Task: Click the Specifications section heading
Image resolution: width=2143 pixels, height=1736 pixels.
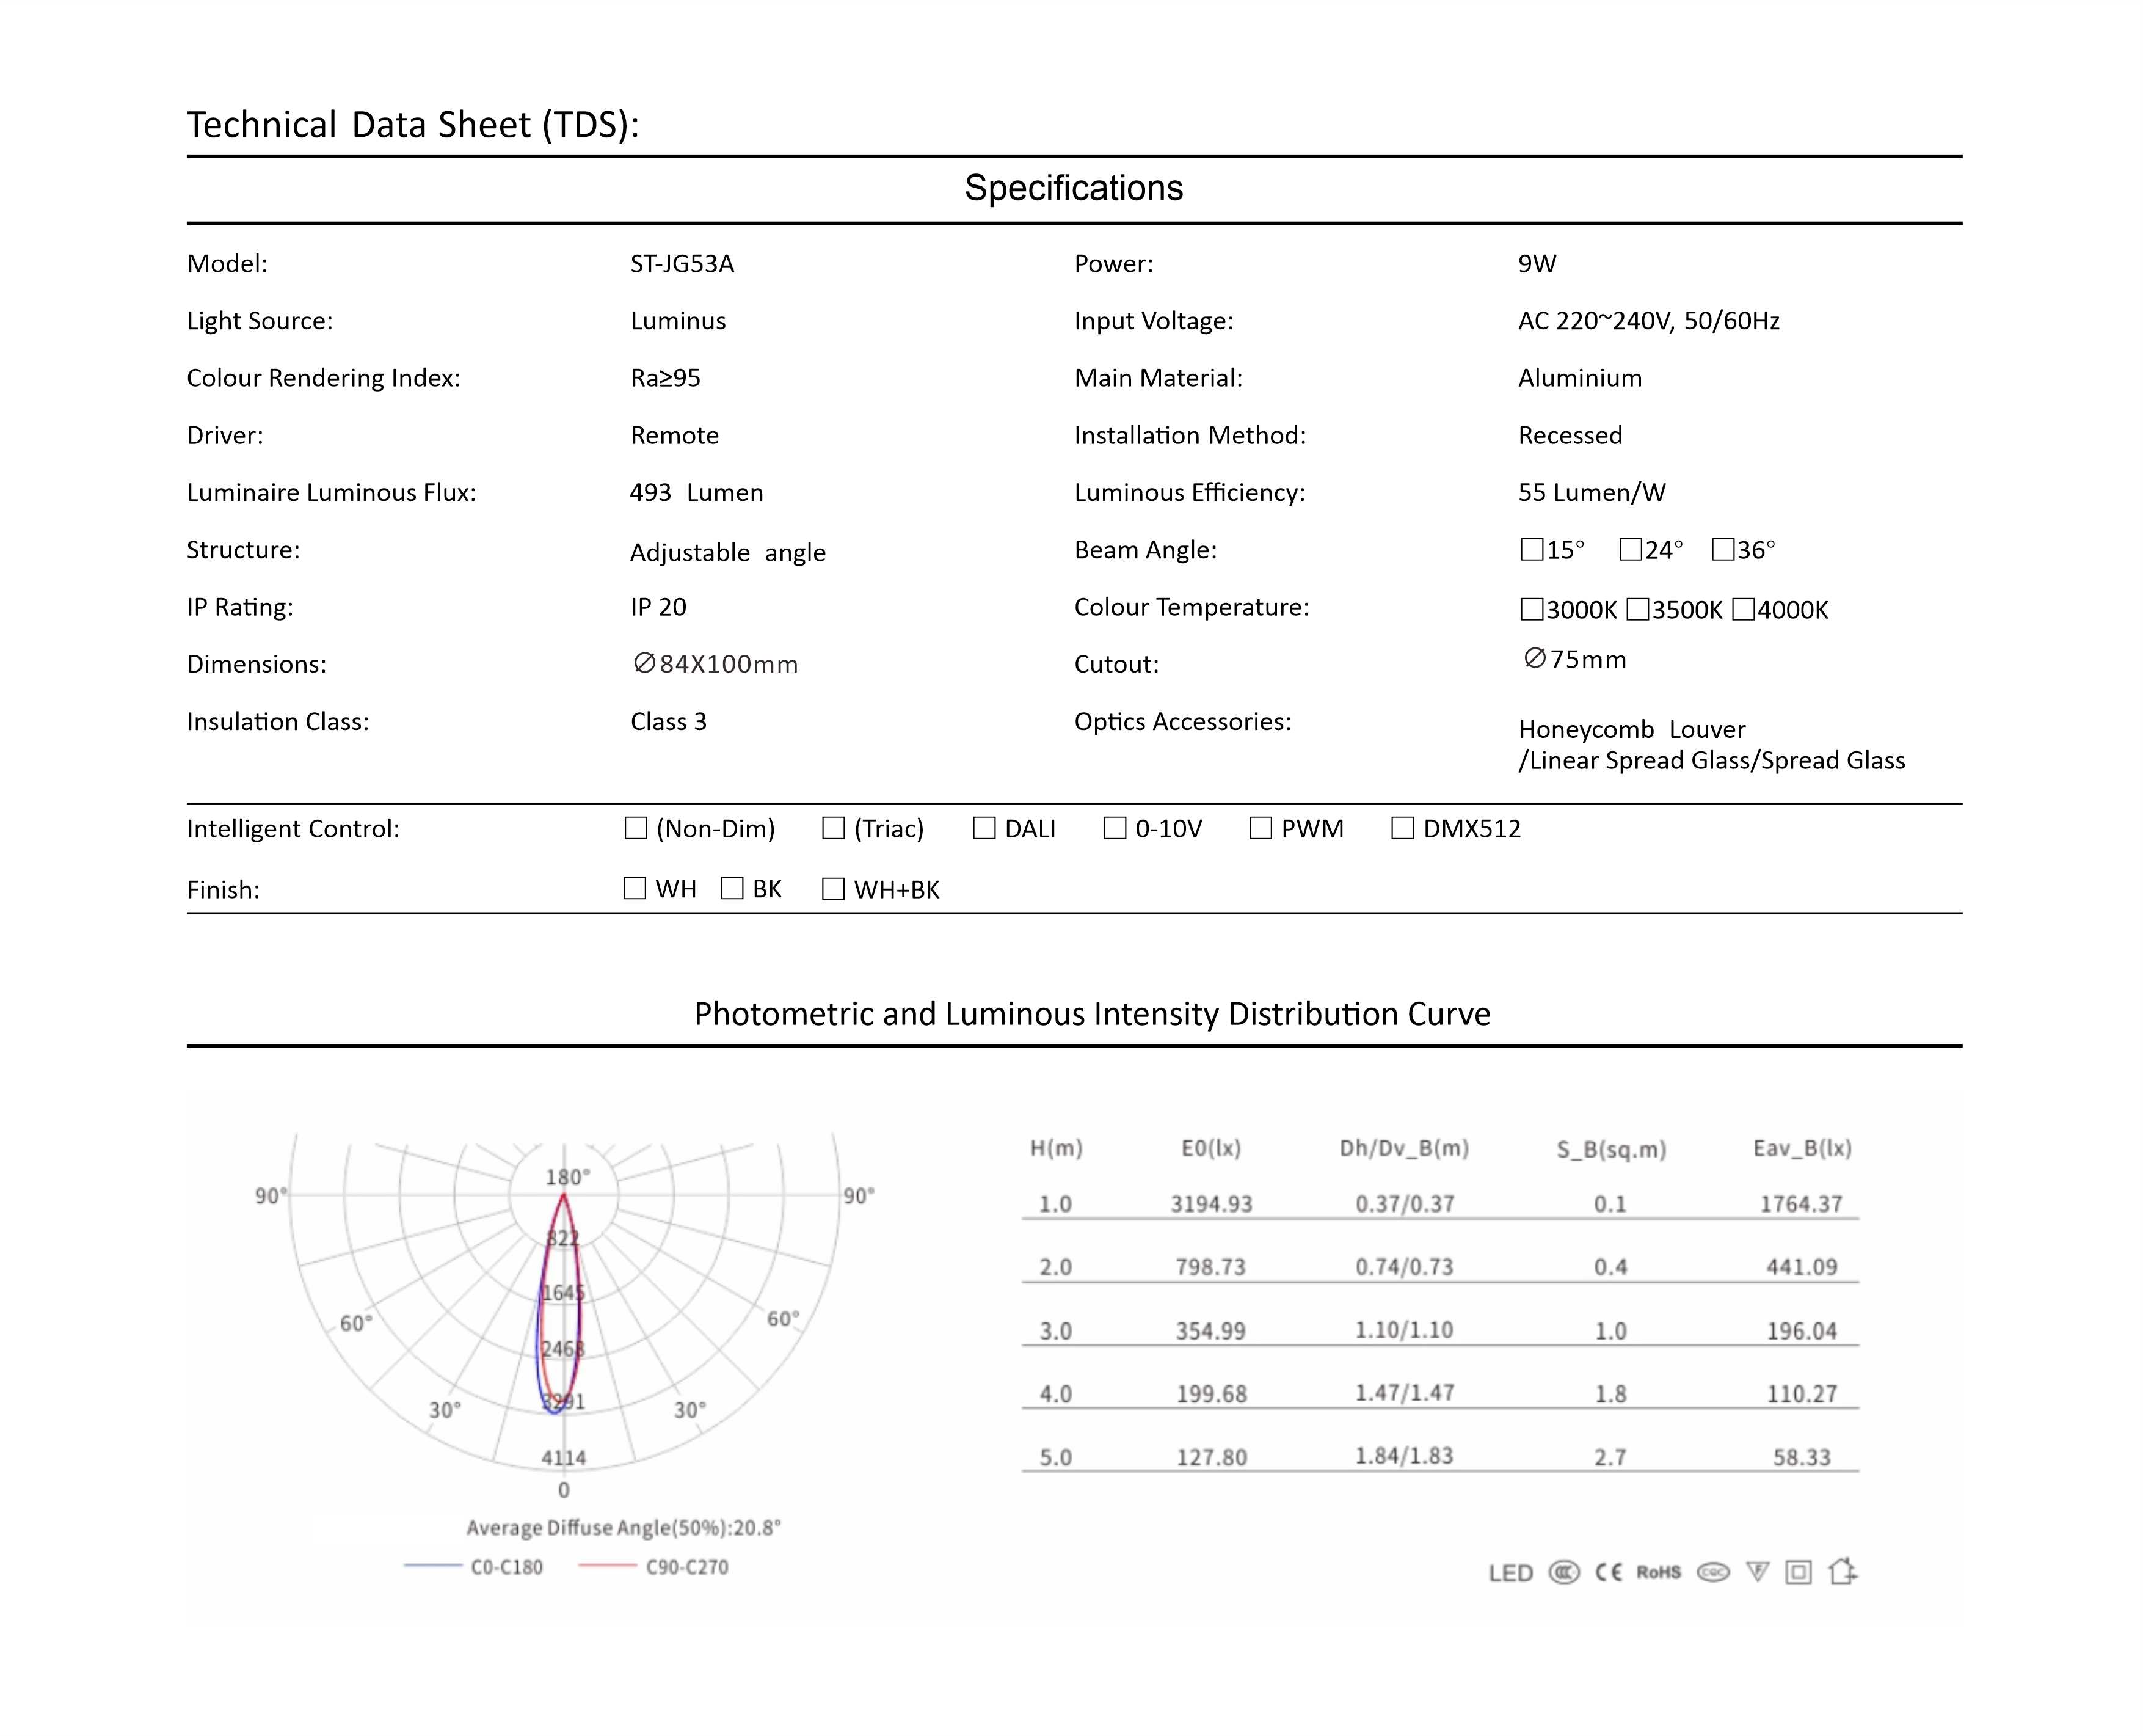Action: click(1074, 188)
